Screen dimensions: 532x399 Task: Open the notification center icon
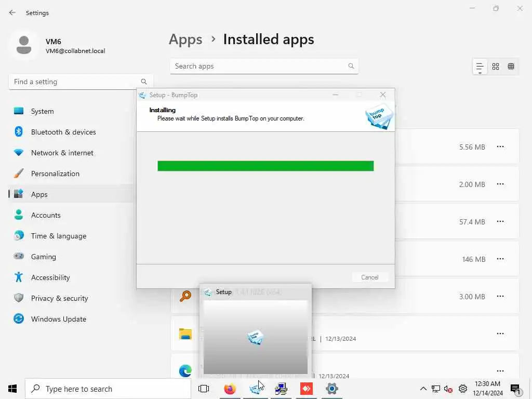click(x=515, y=389)
